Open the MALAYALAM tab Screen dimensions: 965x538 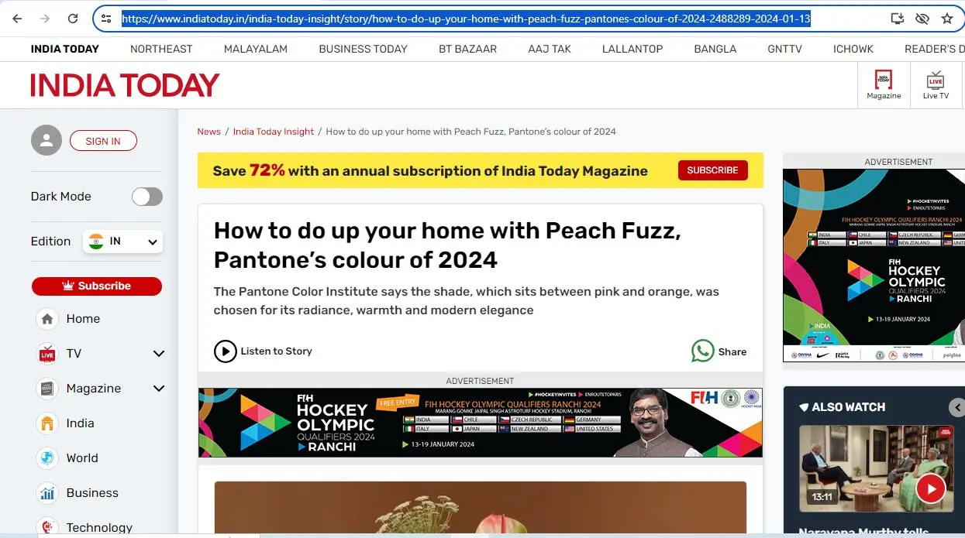coord(256,49)
